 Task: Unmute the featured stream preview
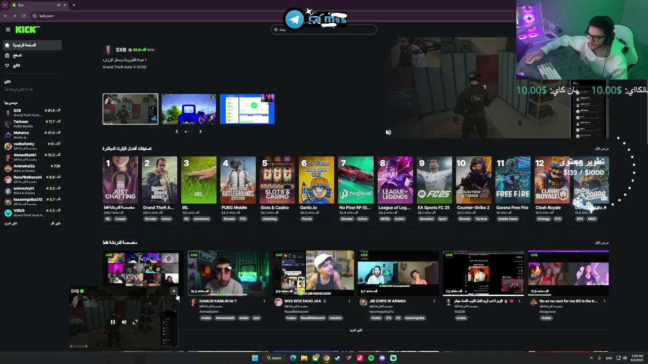(x=388, y=132)
